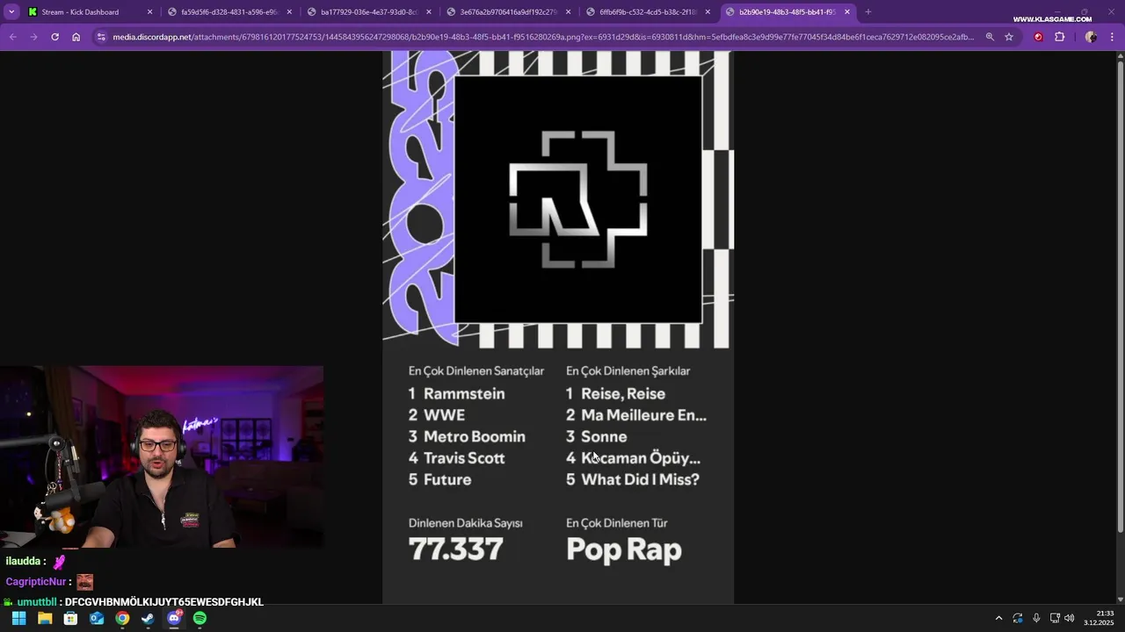Click the En Çok Dinlenen Sanatçılar heading
Image resolution: width=1125 pixels, height=632 pixels.
coord(476,371)
